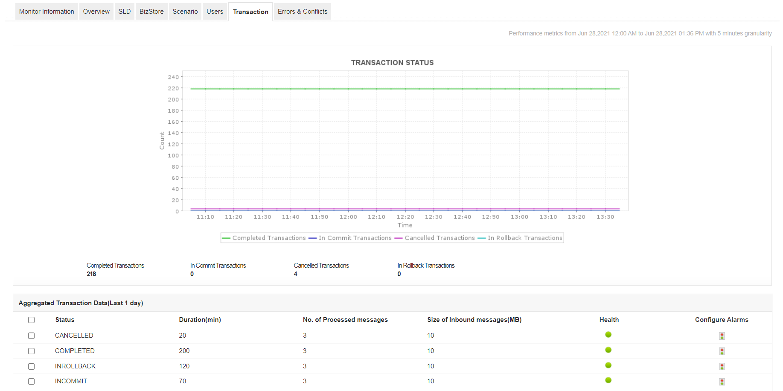
Task: Click health indicator of COMPLETED row
Action: 608,350
